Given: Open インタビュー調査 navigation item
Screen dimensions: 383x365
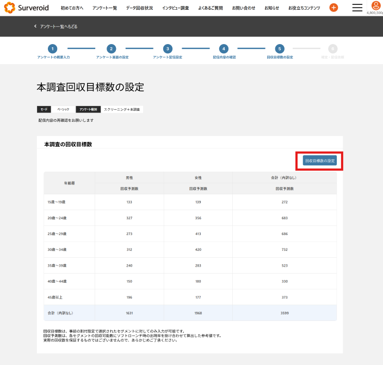Looking at the screenshot, I should point(175,8).
